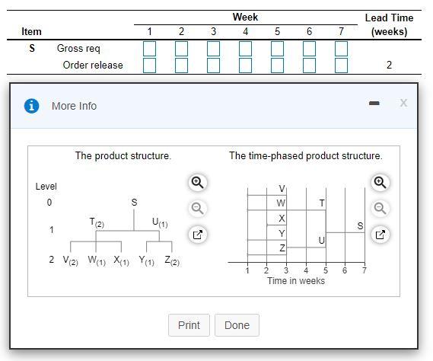Click node T(2) in the product structure

[x=97, y=222]
